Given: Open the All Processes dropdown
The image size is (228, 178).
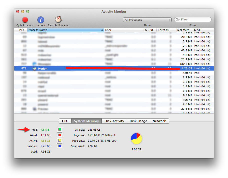Looking at the screenshot, I should [x=147, y=20].
